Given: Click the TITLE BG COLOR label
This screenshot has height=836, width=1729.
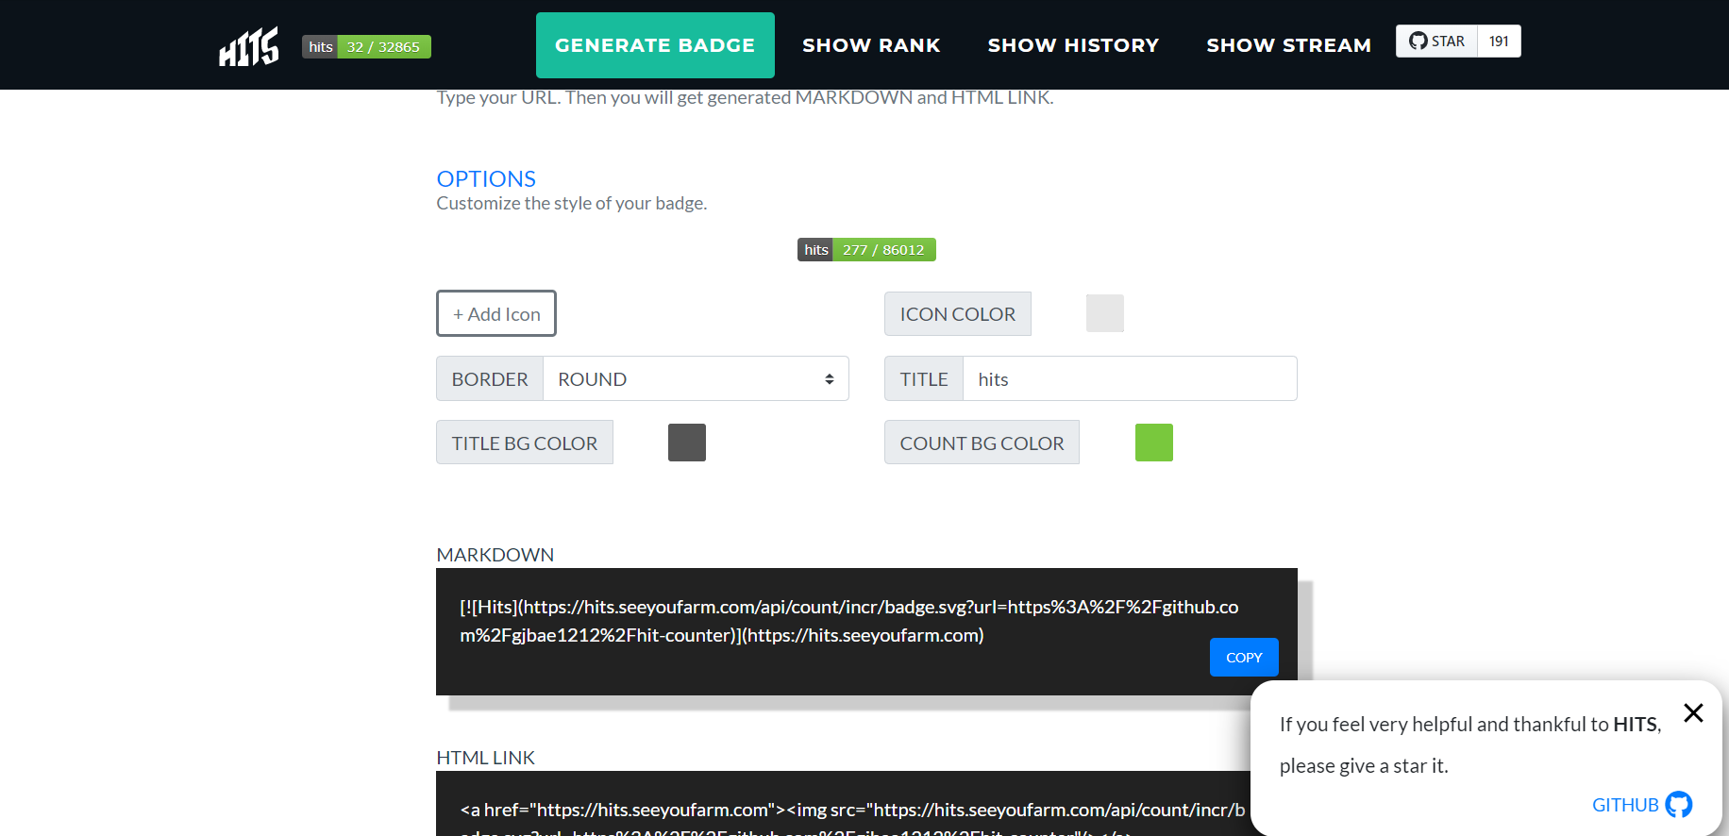Looking at the screenshot, I should (x=525, y=443).
